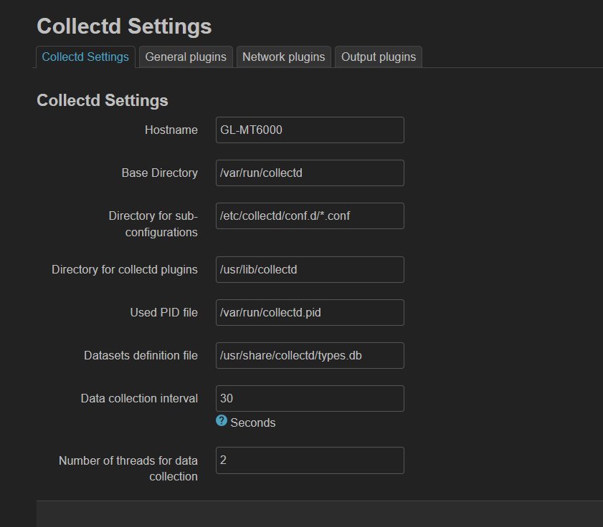
Task: Click the collectd plugins directory field
Action: click(310, 270)
